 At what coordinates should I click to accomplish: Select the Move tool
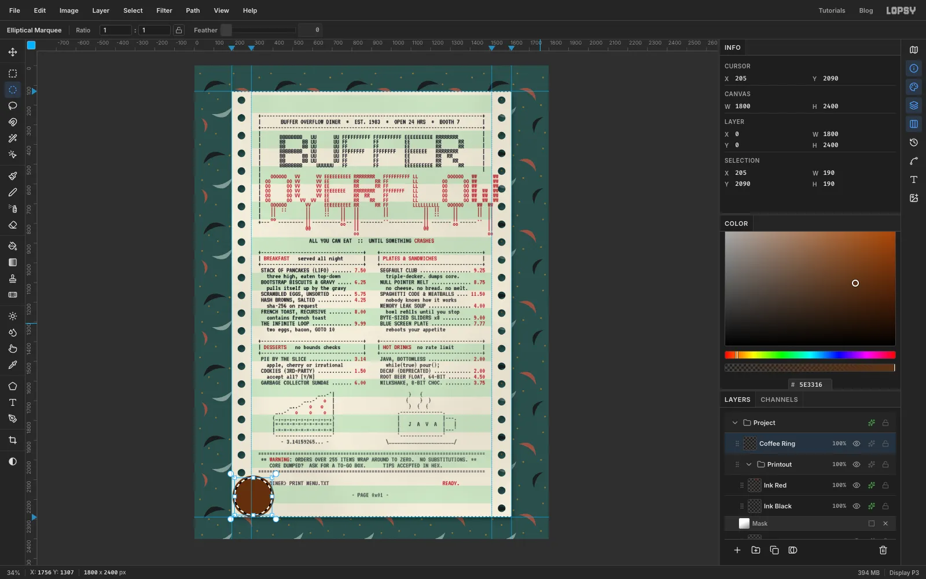coord(13,52)
